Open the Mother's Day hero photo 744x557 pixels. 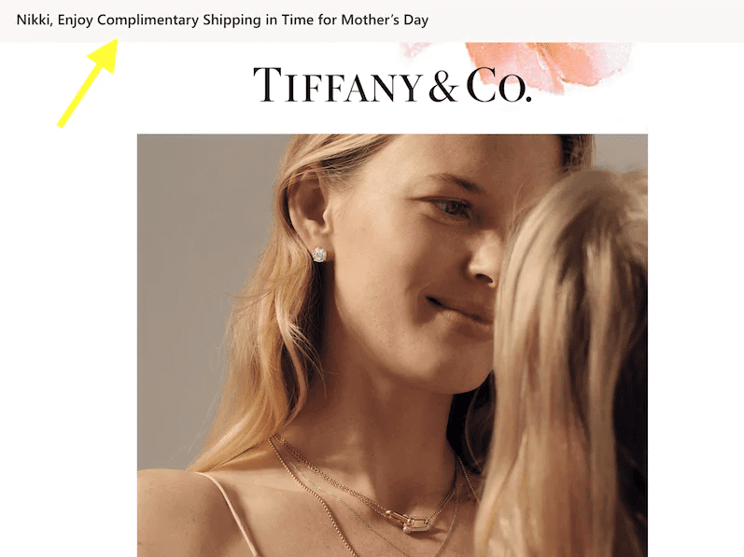[x=392, y=345]
